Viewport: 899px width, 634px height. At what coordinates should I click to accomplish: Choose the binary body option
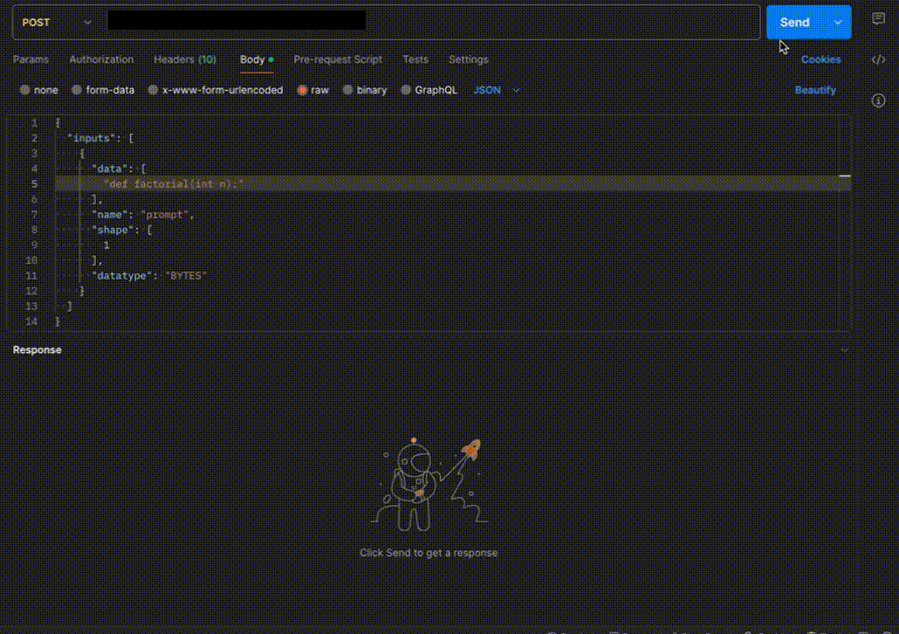(x=348, y=90)
